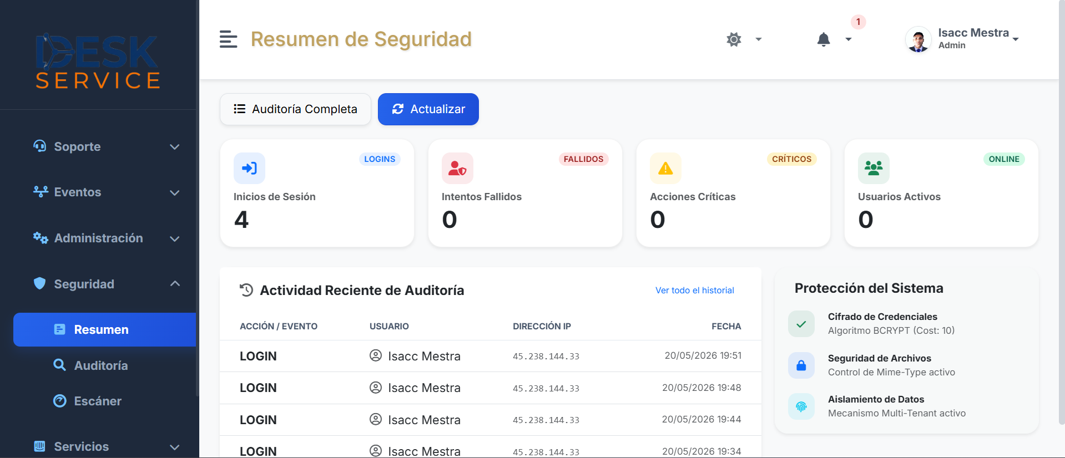Click the history clock icon beside Actividad Reciente

pos(246,290)
